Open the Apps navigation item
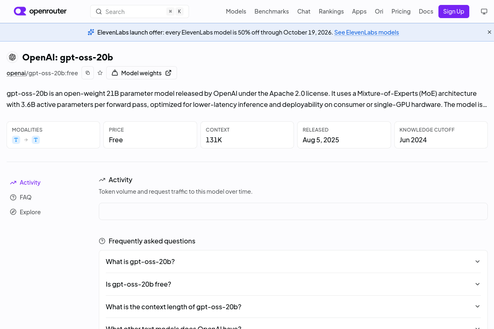Viewport: 494px width, 329px height. [x=359, y=12]
